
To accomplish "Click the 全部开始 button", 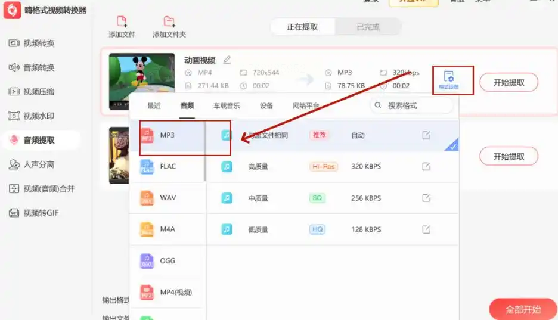I will [523, 309].
